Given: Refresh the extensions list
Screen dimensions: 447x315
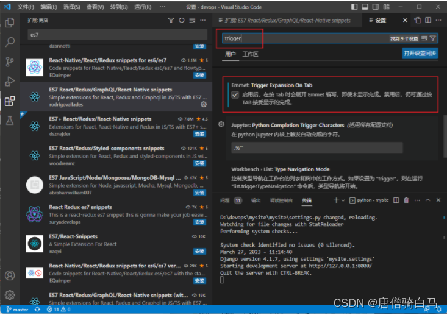Looking at the screenshot, I should pyautogui.click(x=181, y=20).
